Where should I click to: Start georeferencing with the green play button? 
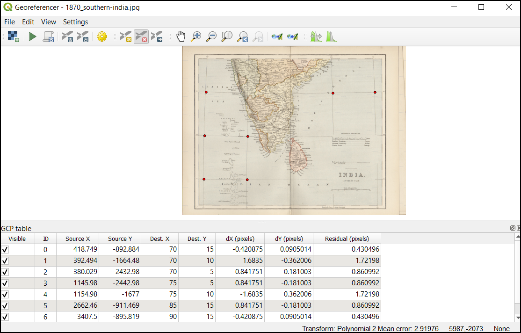[x=32, y=36]
